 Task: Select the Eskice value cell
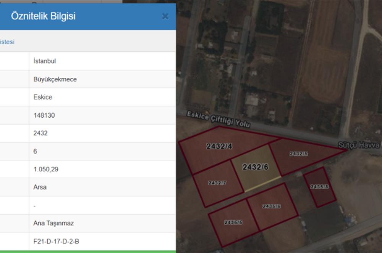[102, 97]
